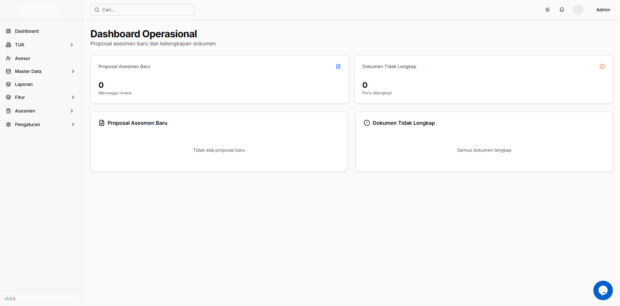Click the Fitur layers icon
The height and width of the screenshot is (306, 620).
click(x=8, y=97)
